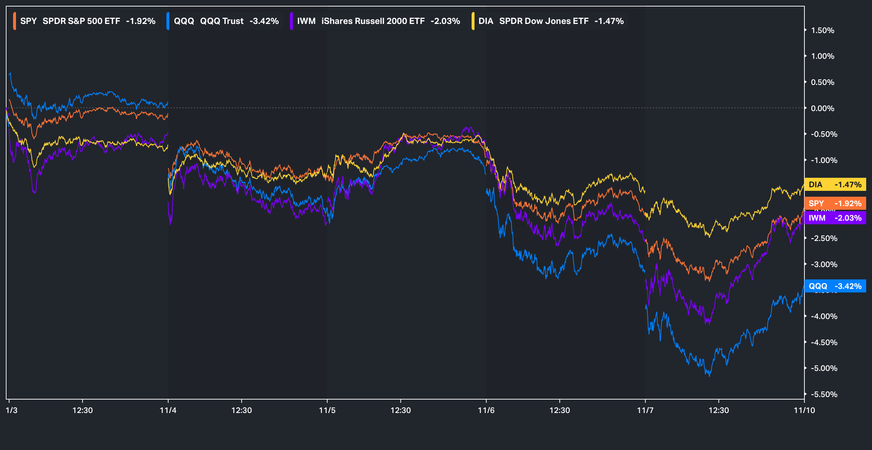The image size is (872, 450).
Task: Click the blue QQQ color bar in legend
Action: coord(168,21)
